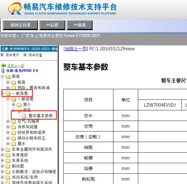Click the folder icon of 保养和润滑

(x=13, y=127)
